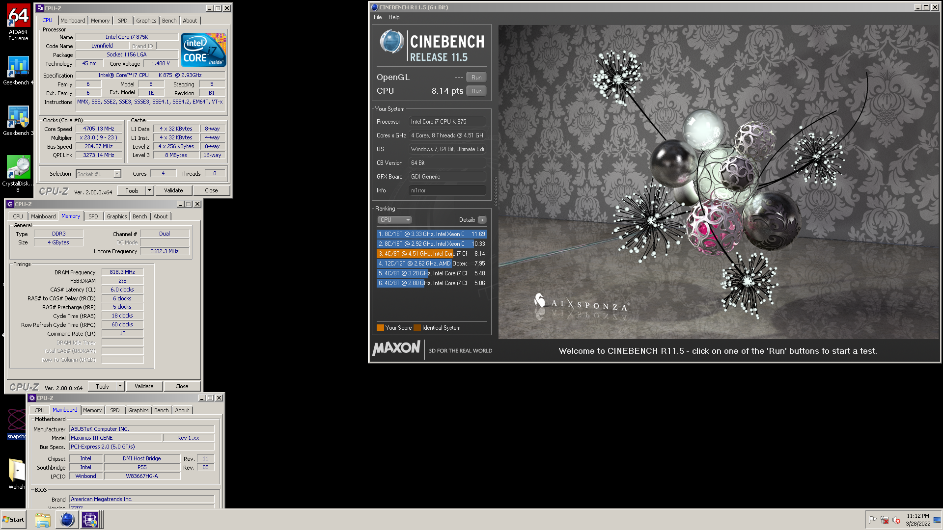Open Tools dropdown arrow in Memory window
This screenshot has width=943, height=530.
coord(120,386)
